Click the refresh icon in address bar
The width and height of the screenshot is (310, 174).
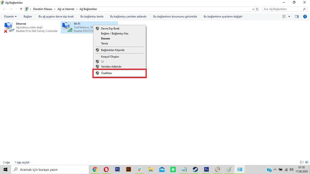click(x=257, y=9)
